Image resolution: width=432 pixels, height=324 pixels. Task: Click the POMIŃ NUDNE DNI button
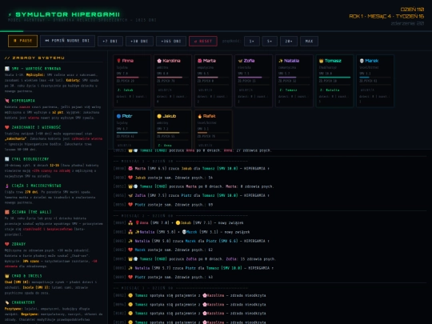[67, 41]
